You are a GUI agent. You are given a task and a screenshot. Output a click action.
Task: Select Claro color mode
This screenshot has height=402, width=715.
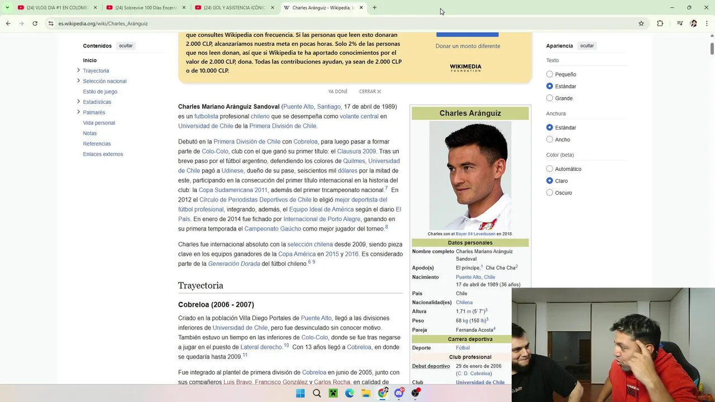pos(550,181)
